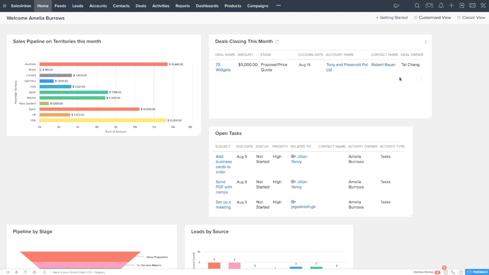This screenshot has width=489, height=275.
Task: Click the recent items clock icon
Action: [461, 272]
